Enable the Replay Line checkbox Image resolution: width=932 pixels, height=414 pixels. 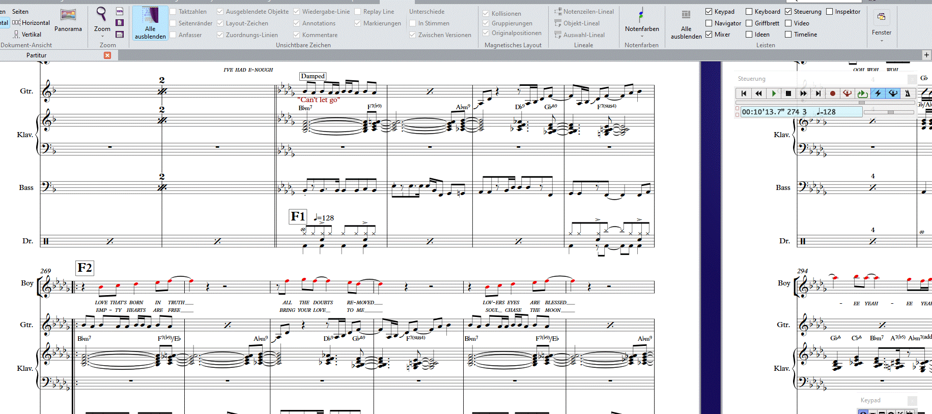(357, 12)
